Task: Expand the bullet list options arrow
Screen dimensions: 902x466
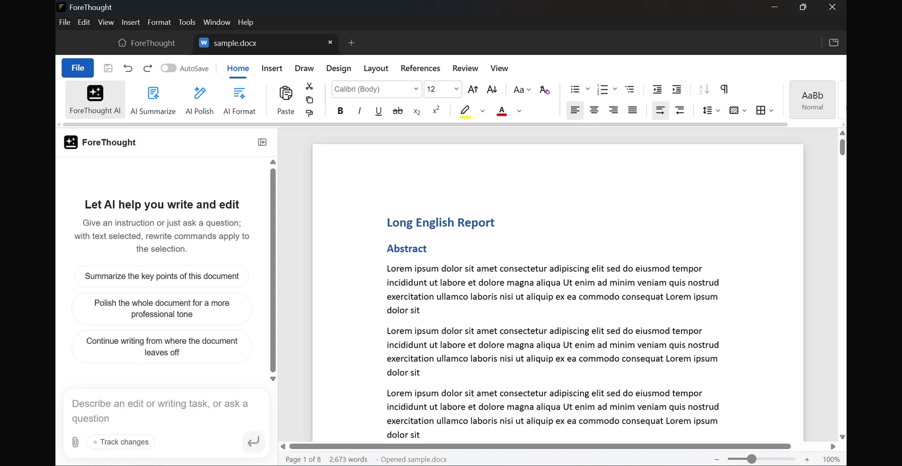Action: (587, 89)
